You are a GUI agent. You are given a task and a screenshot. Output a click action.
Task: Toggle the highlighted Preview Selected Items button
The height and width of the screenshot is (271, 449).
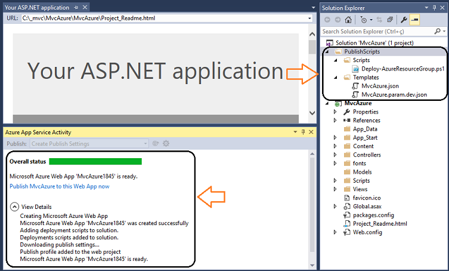point(414,20)
